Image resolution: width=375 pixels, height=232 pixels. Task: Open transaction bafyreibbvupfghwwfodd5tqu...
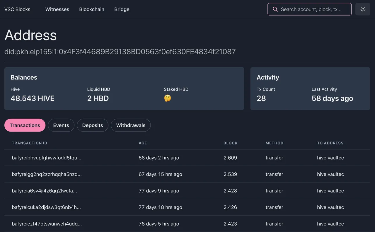pos(47,158)
